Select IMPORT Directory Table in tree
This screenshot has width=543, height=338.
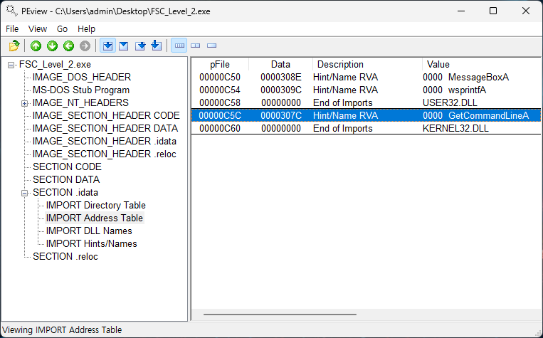pyautogui.click(x=95, y=206)
